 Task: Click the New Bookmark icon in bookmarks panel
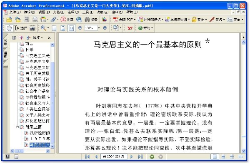coord(21,37)
